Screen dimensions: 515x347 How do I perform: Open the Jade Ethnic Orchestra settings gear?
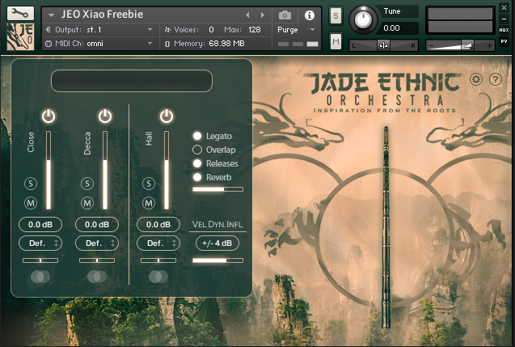pyautogui.click(x=476, y=79)
